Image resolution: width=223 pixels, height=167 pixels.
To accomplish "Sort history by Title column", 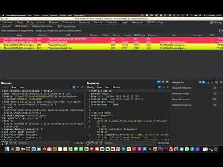I will [x=173, y=35].
